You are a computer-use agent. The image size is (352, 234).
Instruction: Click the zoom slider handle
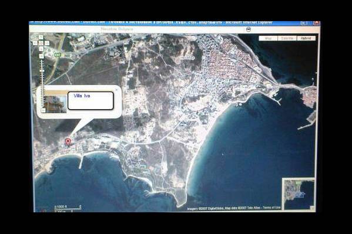pyautogui.click(x=42, y=71)
